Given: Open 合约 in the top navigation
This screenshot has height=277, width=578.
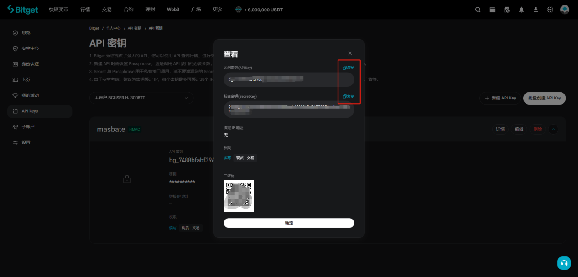Looking at the screenshot, I should coord(129,10).
